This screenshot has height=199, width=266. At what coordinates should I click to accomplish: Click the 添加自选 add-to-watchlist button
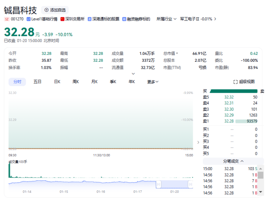click(55, 10)
